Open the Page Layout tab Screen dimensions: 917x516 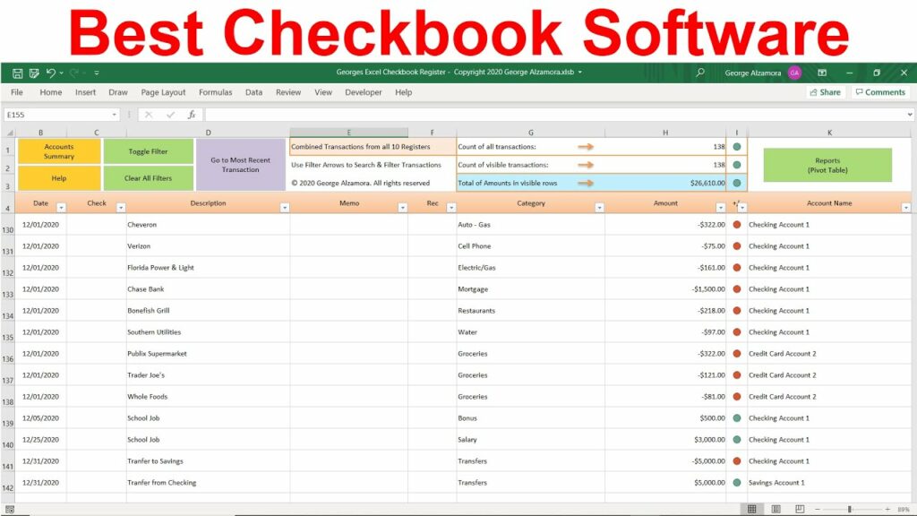click(x=163, y=92)
